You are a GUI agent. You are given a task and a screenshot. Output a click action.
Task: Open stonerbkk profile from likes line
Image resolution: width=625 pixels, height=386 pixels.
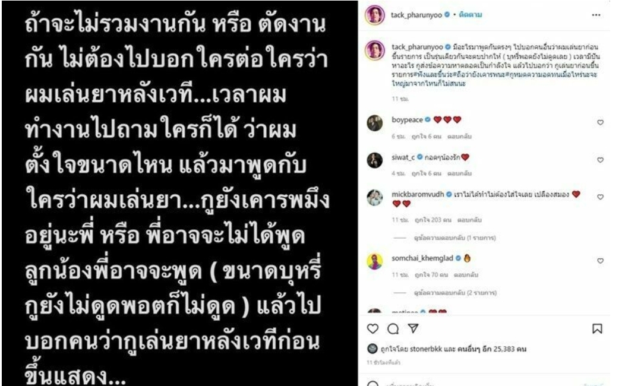426,349
